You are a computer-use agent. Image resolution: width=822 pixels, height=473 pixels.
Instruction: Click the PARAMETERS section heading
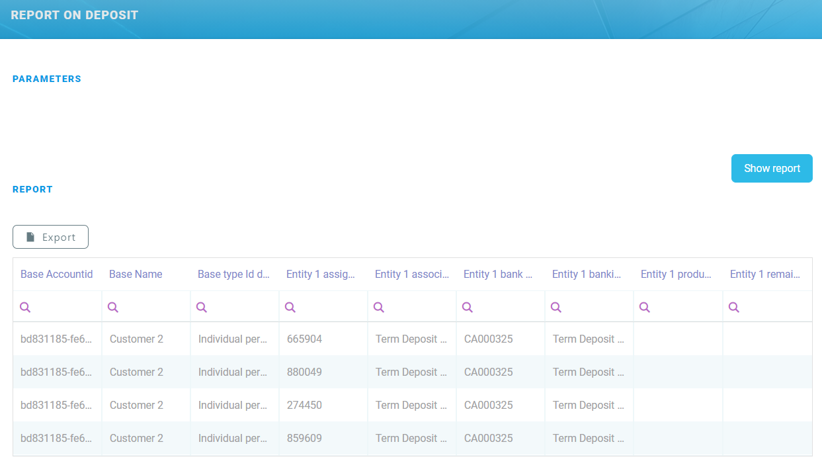46,78
